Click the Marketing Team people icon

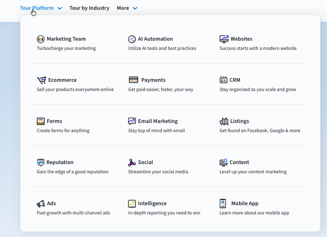[41, 39]
